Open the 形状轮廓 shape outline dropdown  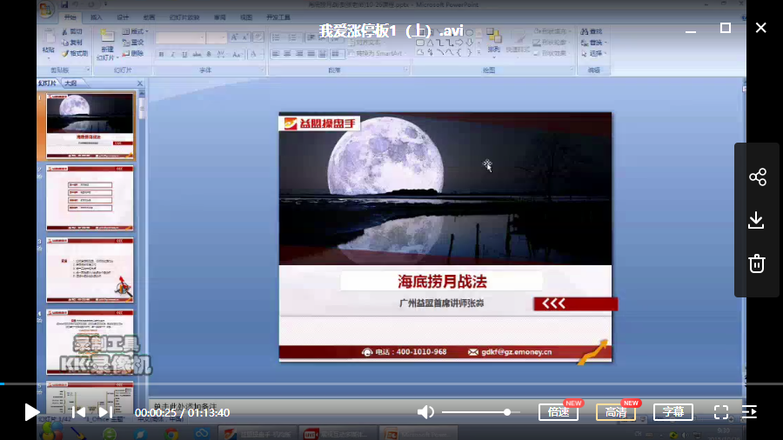tap(552, 43)
